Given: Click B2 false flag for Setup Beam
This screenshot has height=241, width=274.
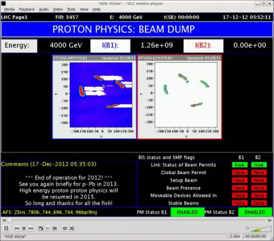Looking at the screenshot, I should click(259, 180).
